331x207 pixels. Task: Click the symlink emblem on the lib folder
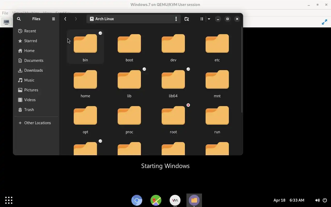click(x=144, y=69)
